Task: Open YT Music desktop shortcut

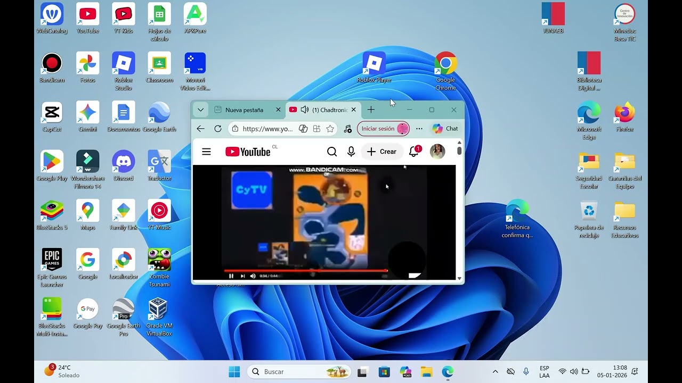Action: click(159, 215)
